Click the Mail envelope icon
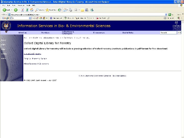 (x=65, y=10)
